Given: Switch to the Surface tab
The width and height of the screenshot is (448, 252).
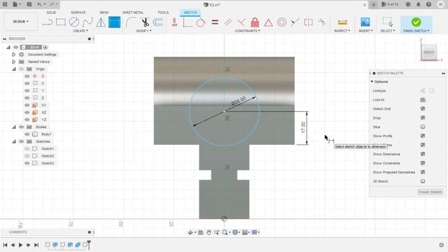Looking at the screenshot, I should [78, 13].
